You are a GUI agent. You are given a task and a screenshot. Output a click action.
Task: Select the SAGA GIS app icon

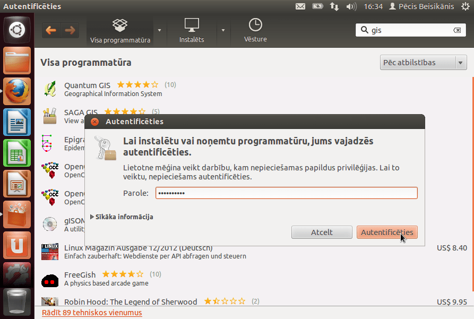coord(50,116)
